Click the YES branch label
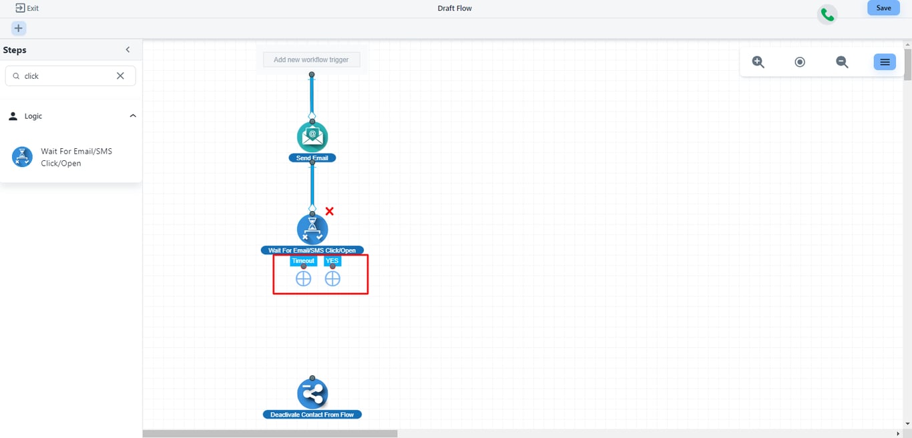The width and height of the screenshot is (912, 438). [332, 261]
